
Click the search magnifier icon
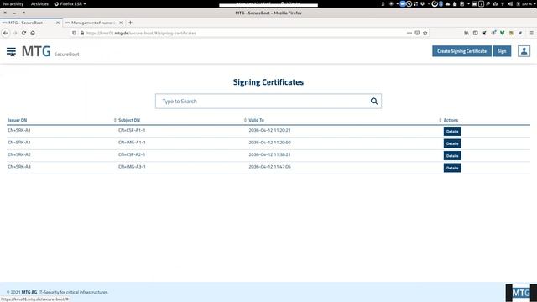pyautogui.click(x=374, y=101)
